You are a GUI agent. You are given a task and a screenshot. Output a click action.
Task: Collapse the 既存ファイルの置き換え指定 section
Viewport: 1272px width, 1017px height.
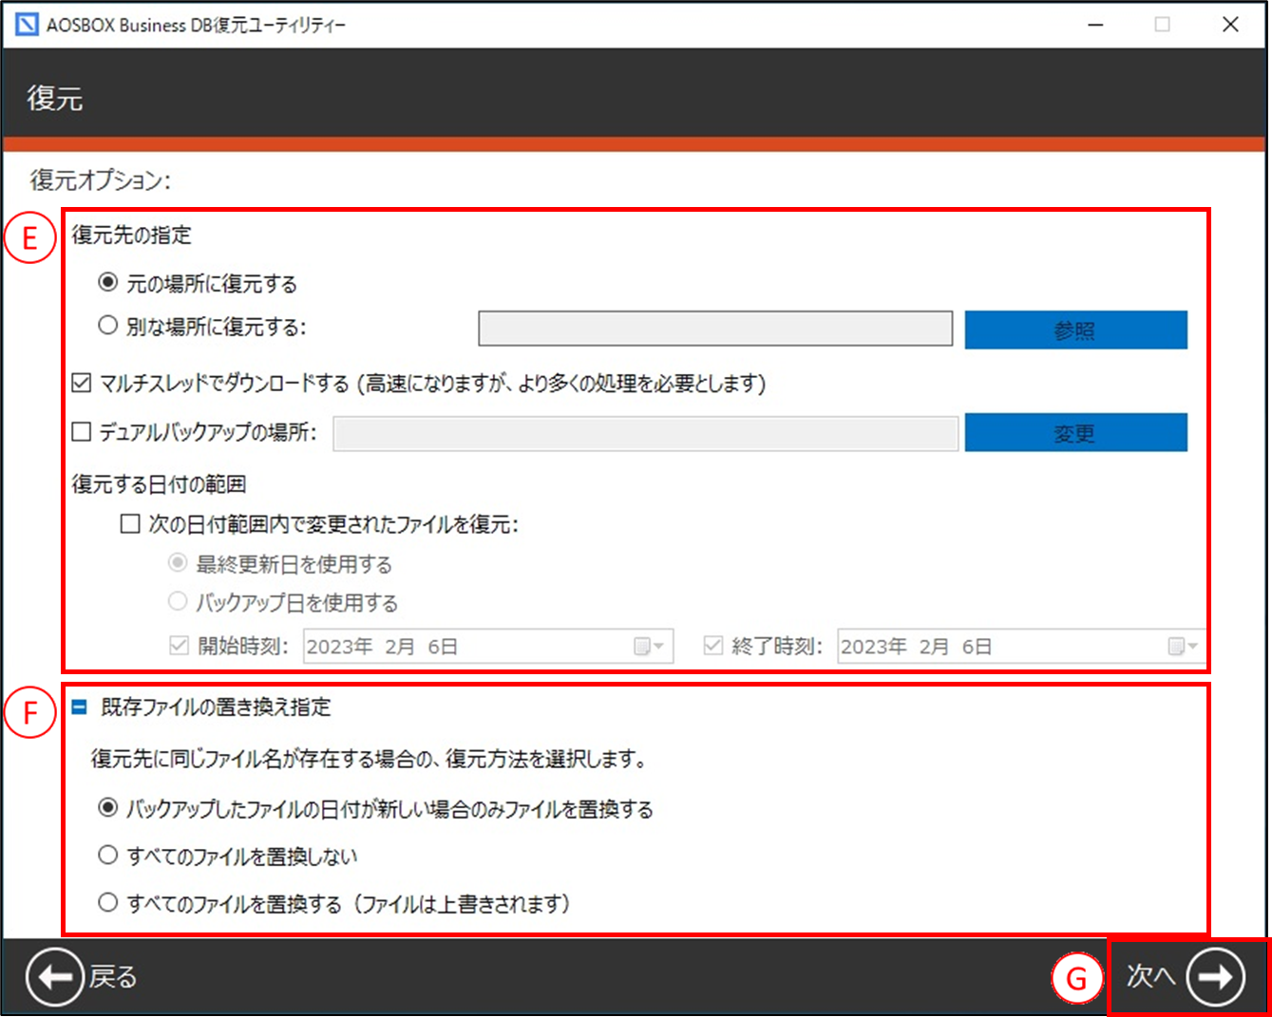click(x=80, y=706)
